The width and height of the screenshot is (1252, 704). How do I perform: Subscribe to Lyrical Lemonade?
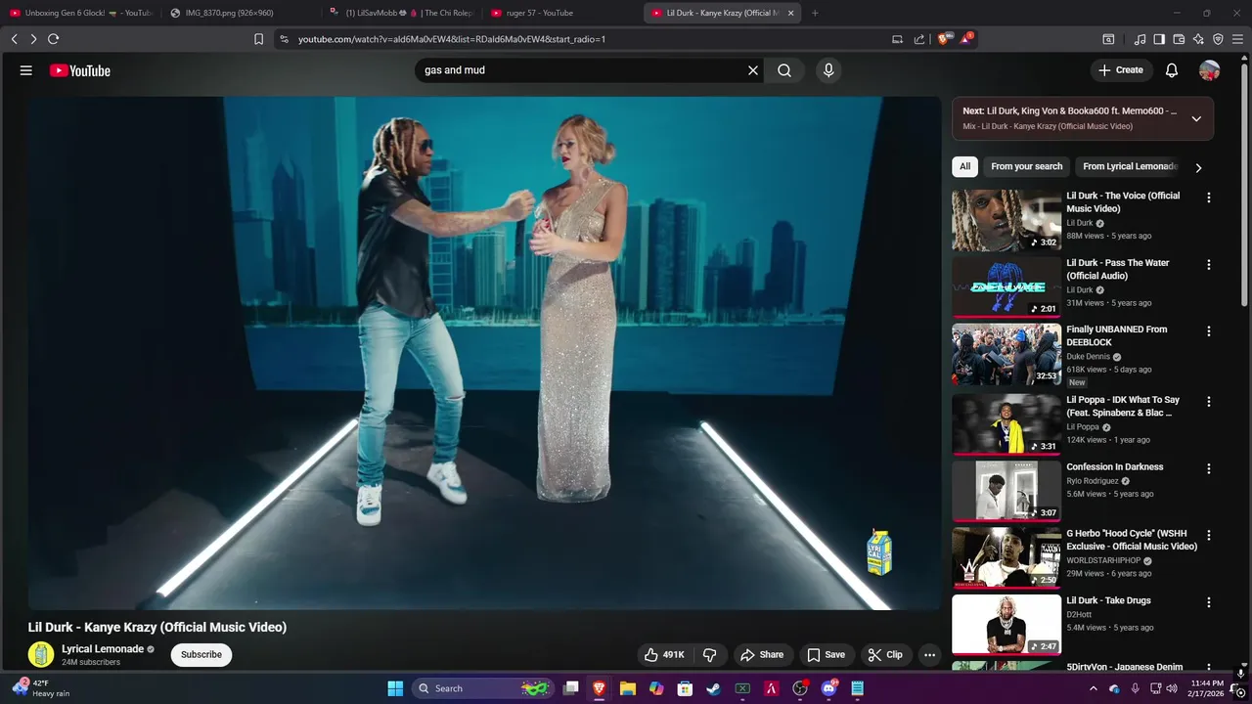[x=201, y=655]
